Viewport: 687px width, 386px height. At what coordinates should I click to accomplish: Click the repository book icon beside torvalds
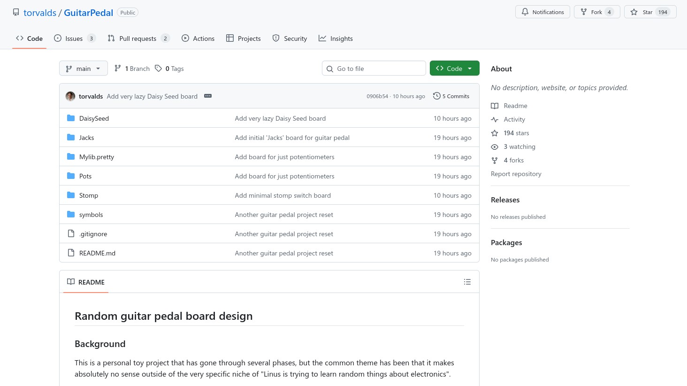coord(16,13)
